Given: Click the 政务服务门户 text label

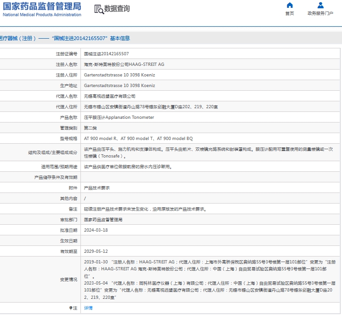Looking at the screenshot, I should click(320, 13).
